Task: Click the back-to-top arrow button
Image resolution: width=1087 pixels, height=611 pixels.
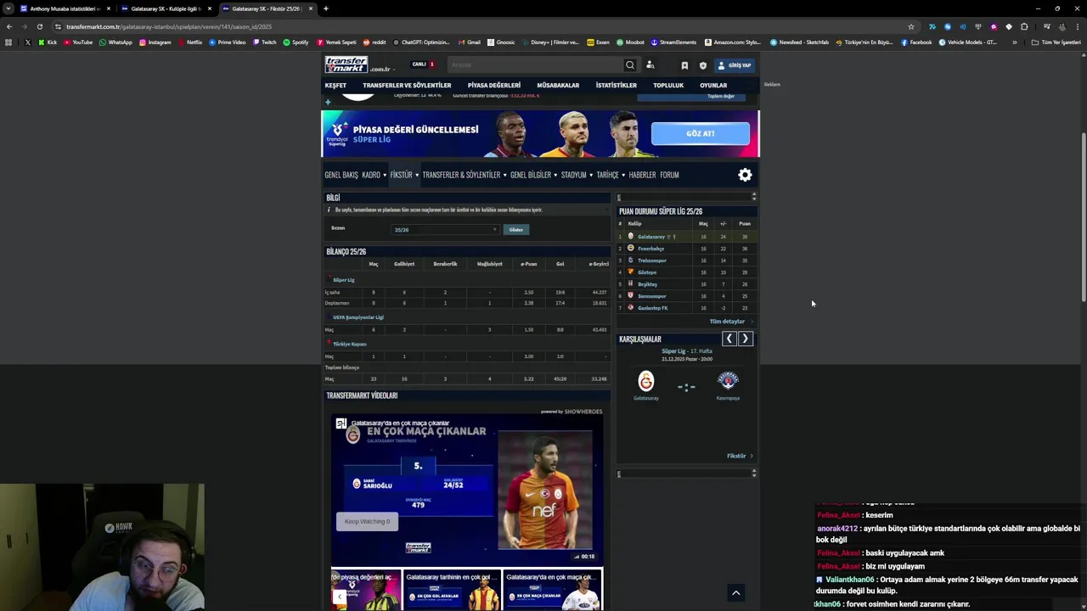Action: [736, 593]
